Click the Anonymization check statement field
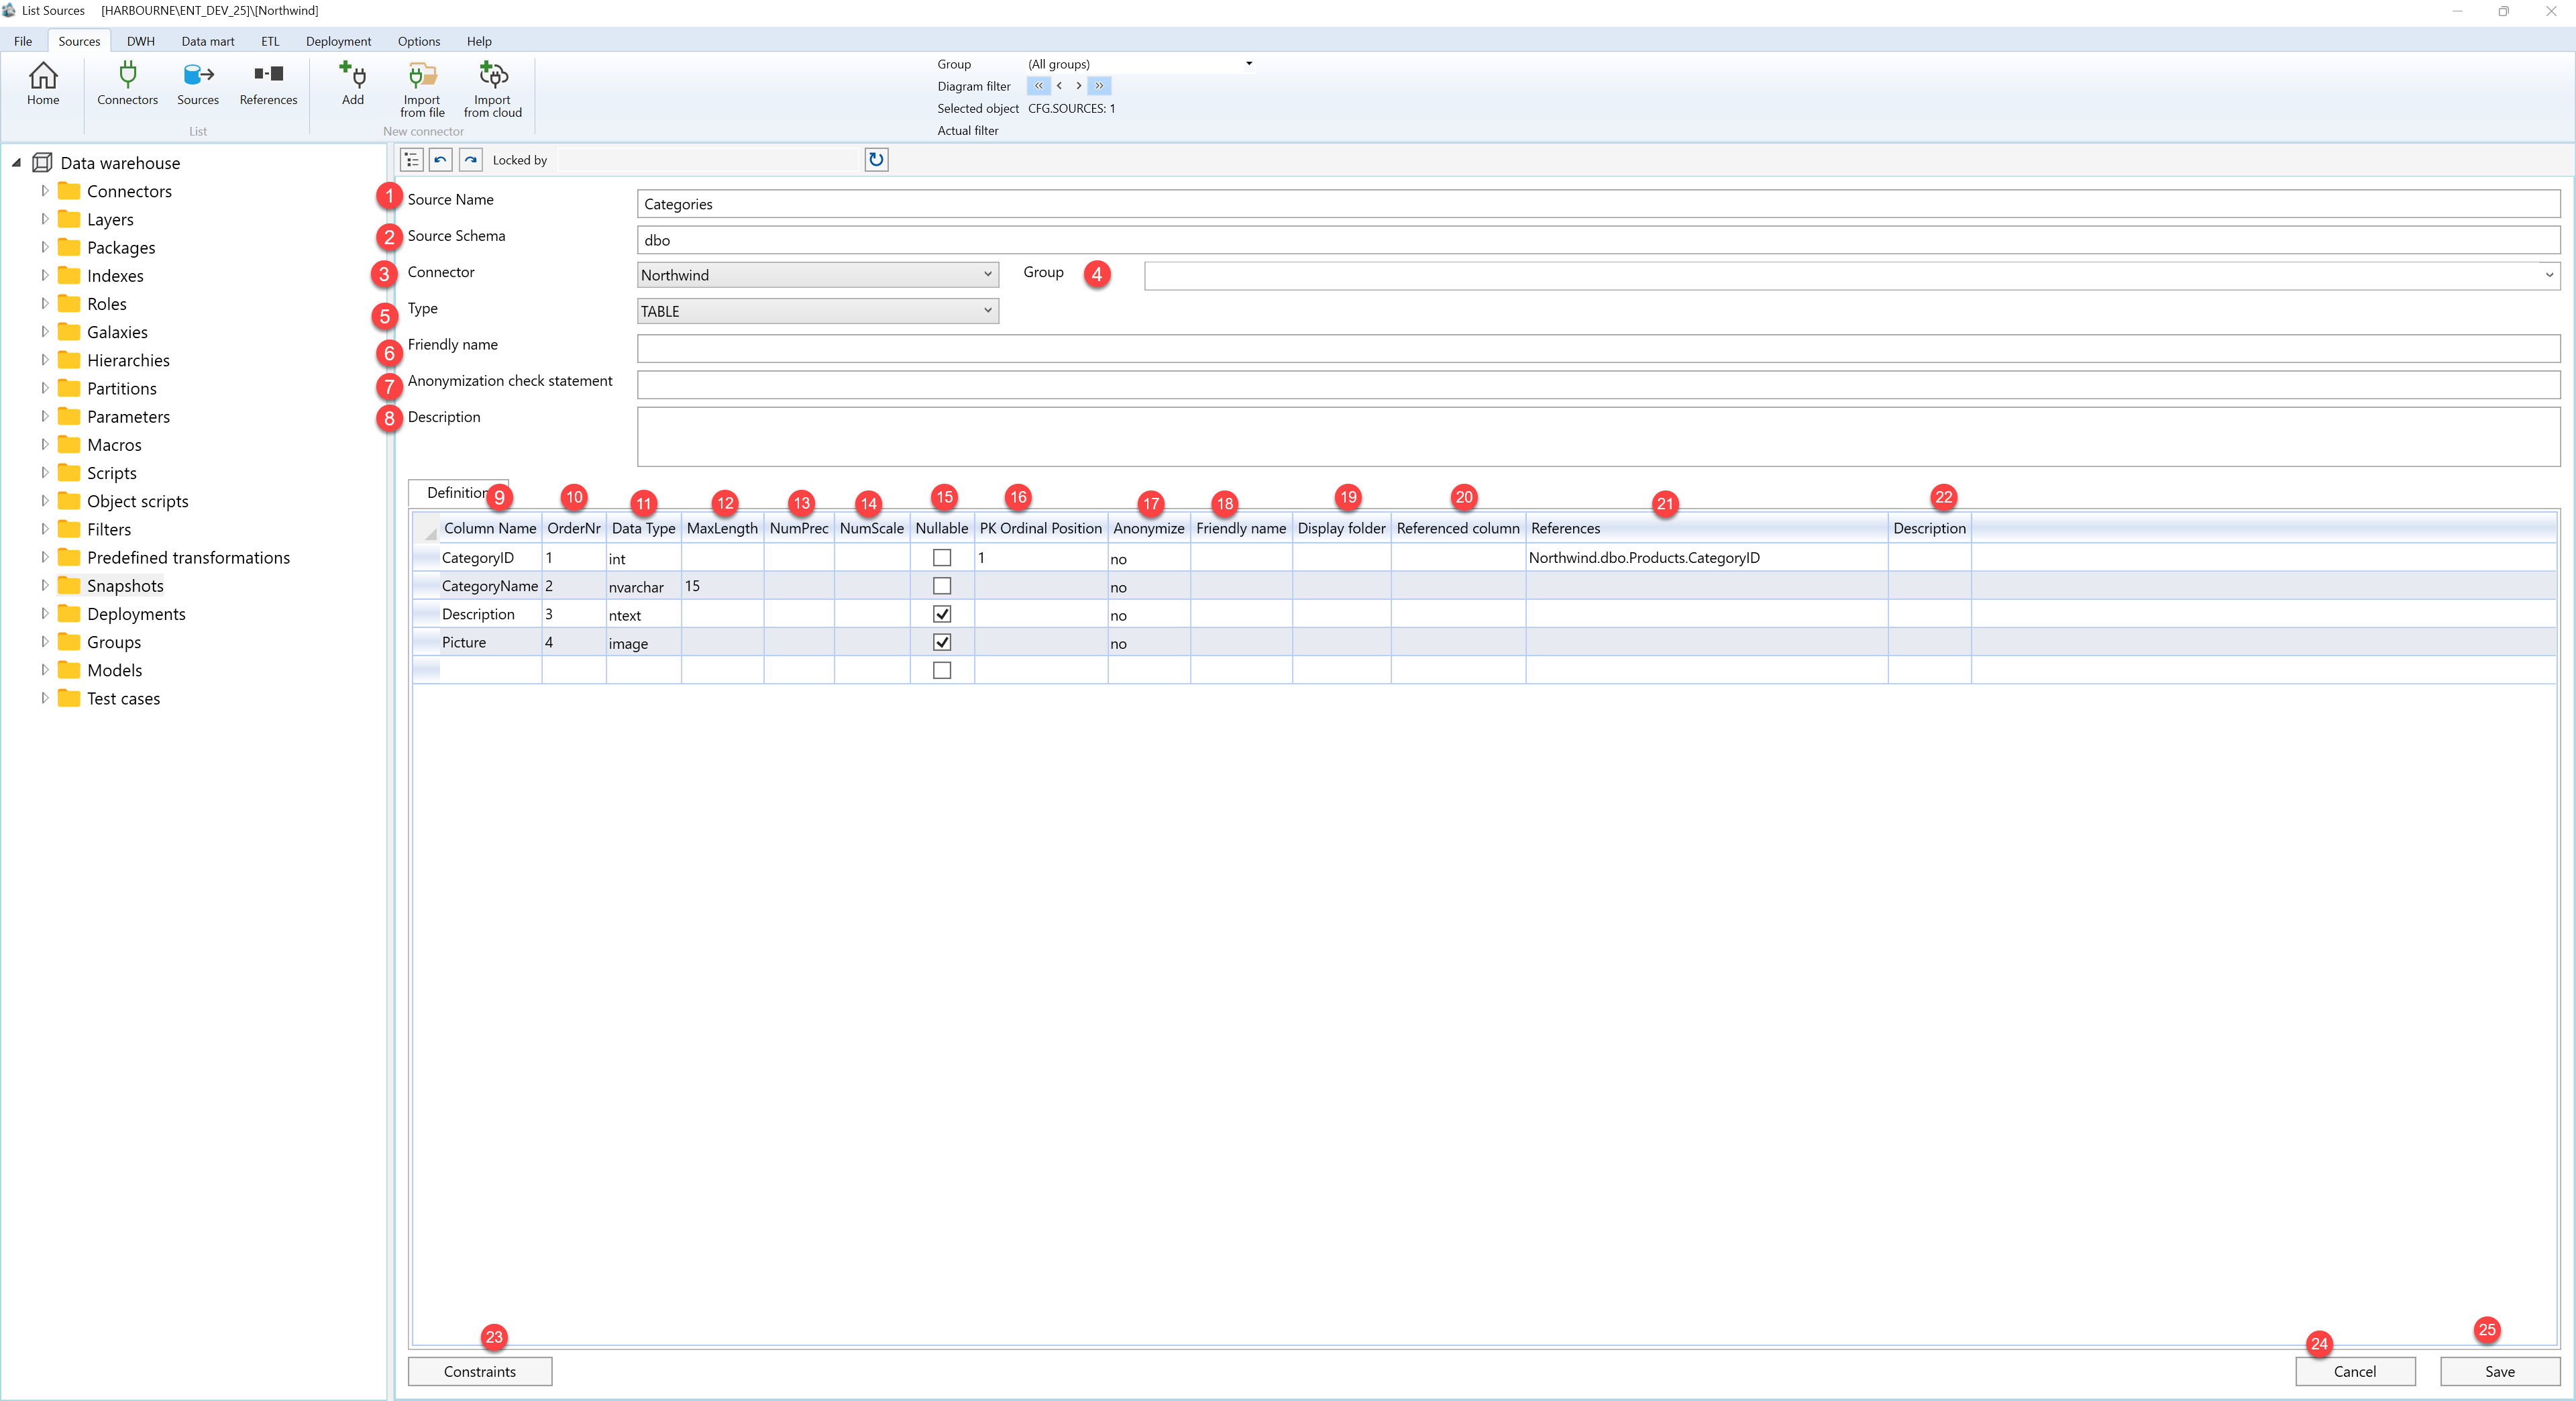 [1598, 385]
